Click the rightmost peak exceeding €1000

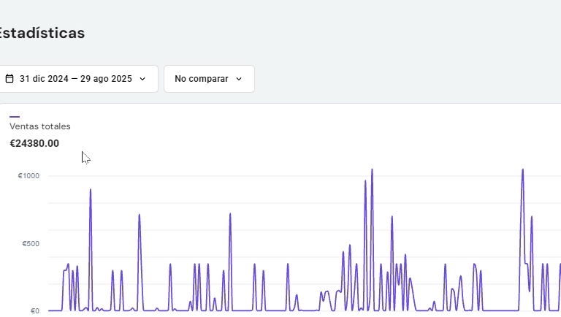[523, 170]
